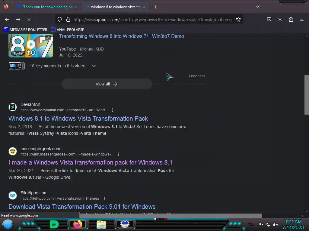
Task: Open 'I made a Windows Vista transformation pack' link
Action: coord(91,163)
